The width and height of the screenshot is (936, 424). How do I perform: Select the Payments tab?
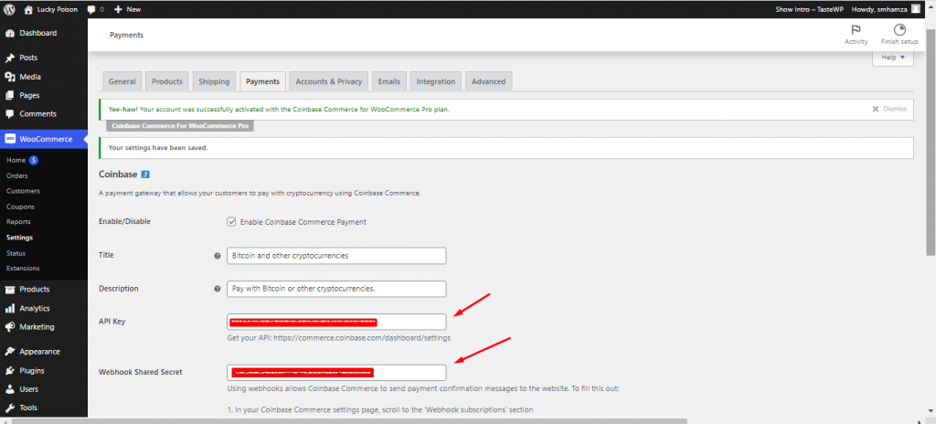click(262, 82)
